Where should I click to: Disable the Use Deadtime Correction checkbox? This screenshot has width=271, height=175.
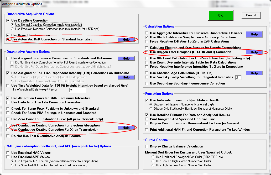(x=8, y=20)
